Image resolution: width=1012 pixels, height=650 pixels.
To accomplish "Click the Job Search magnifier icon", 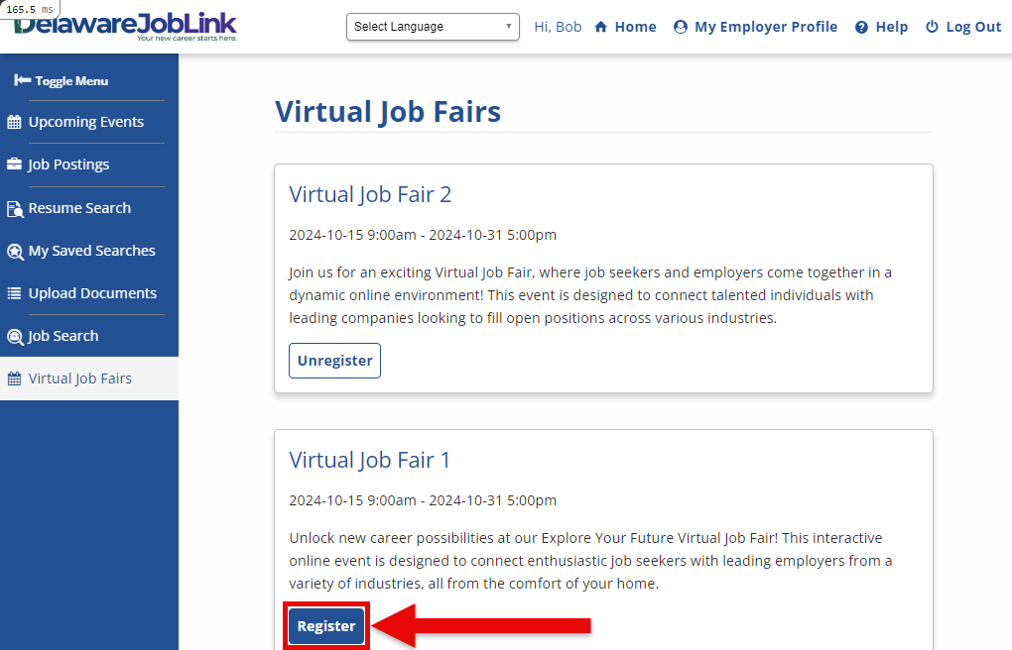I will tap(14, 336).
